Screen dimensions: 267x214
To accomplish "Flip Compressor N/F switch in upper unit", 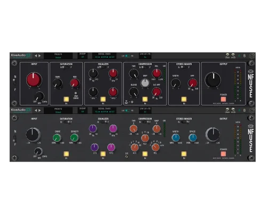I will 145,67.
